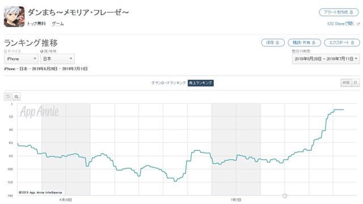Open the iPhone device dropdown

22,59
